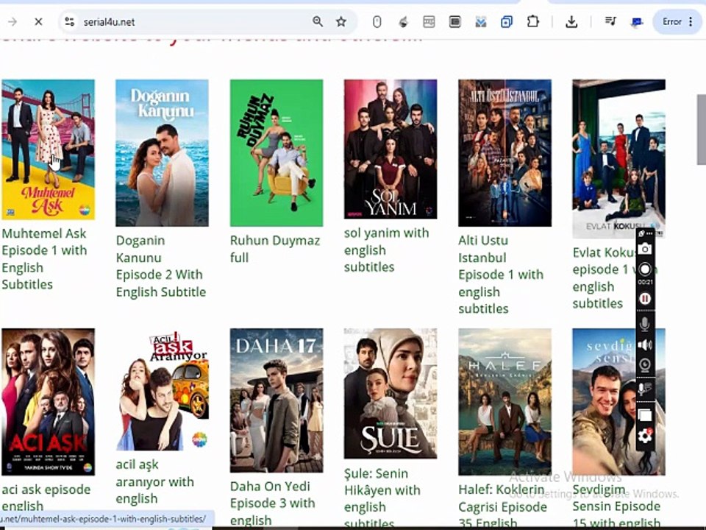Open Evlat Kokusu poster thumbnail
The width and height of the screenshot is (706, 530).
click(x=618, y=159)
